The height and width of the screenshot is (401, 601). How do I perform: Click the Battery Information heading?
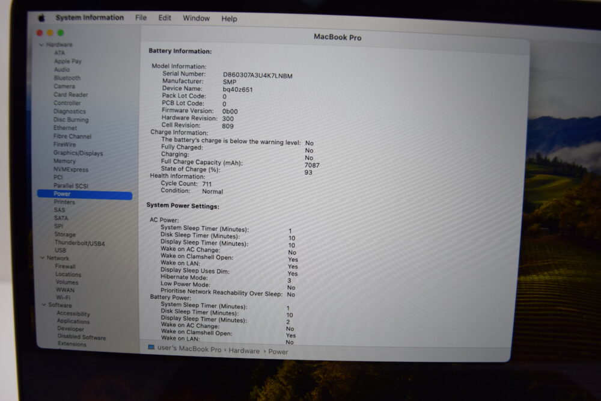tap(180, 51)
